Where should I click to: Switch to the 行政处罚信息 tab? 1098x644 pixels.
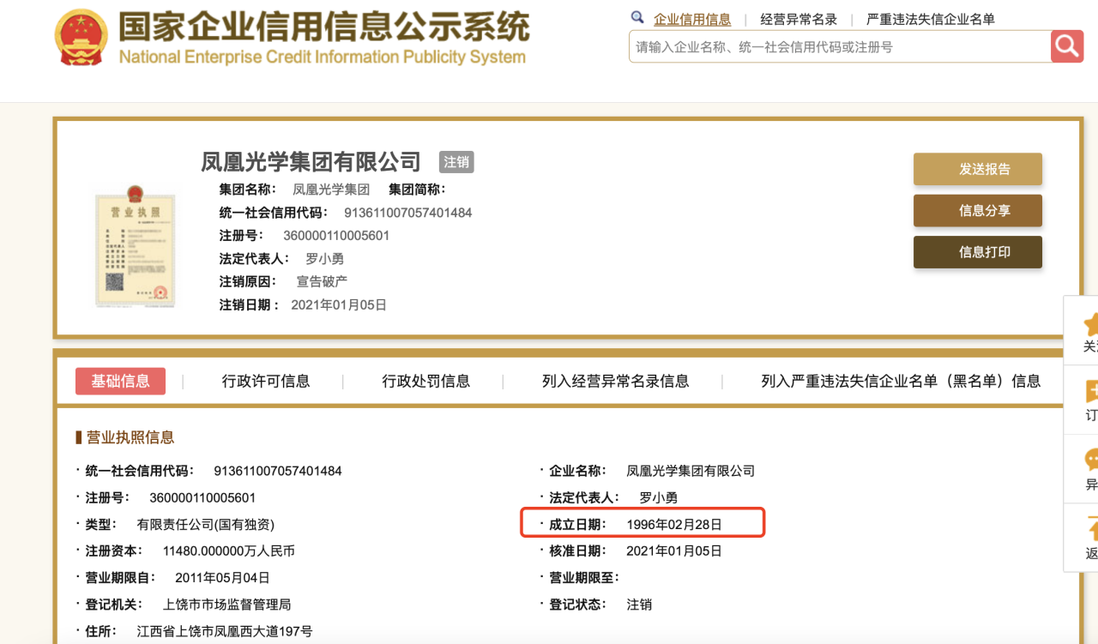coord(426,381)
